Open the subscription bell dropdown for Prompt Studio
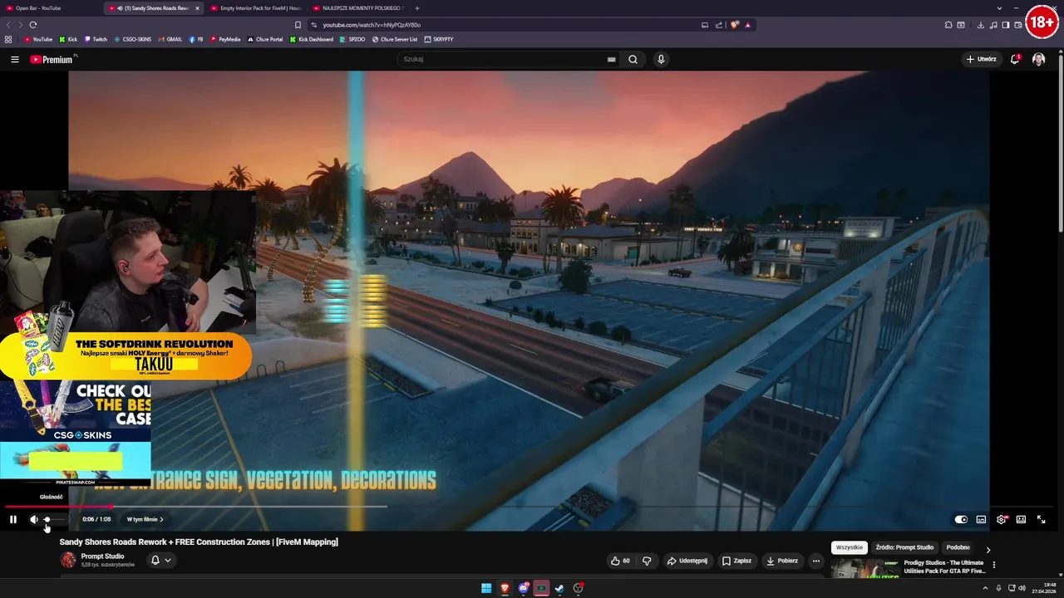The image size is (1064, 598). 161,560
